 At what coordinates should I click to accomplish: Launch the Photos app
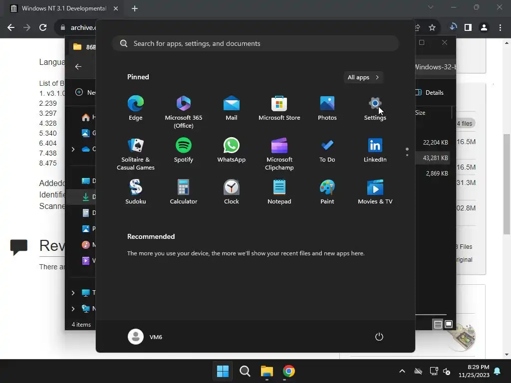[x=327, y=108]
